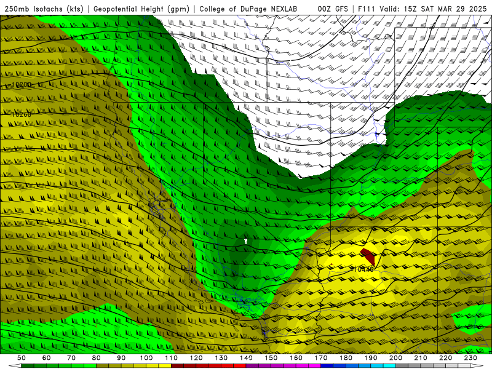Click the color scale label 170

tap(320, 358)
